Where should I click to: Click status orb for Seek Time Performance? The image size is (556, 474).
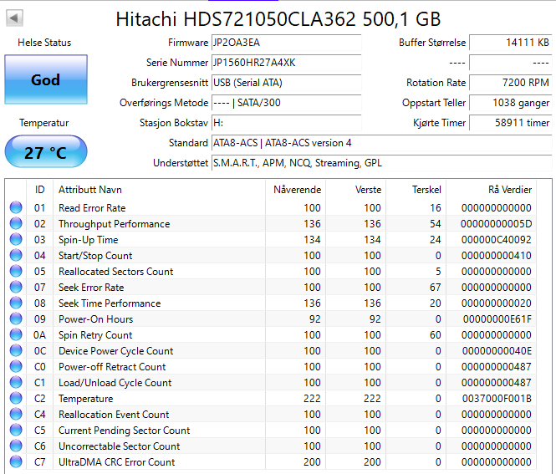pos(16,303)
